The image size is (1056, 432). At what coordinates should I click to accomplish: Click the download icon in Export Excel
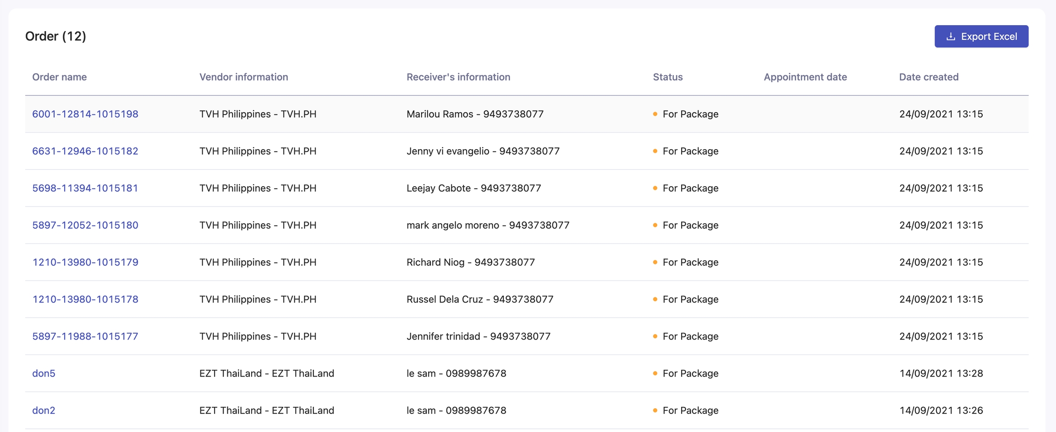[951, 37]
